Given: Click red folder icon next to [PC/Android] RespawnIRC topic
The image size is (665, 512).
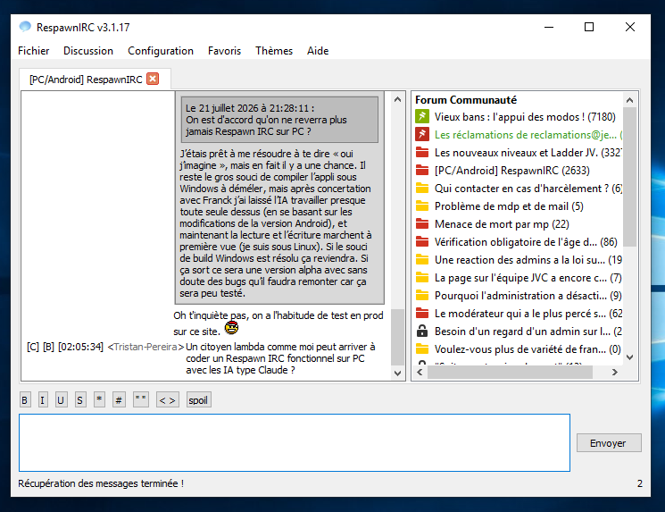Looking at the screenshot, I should [x=422, y=170].
